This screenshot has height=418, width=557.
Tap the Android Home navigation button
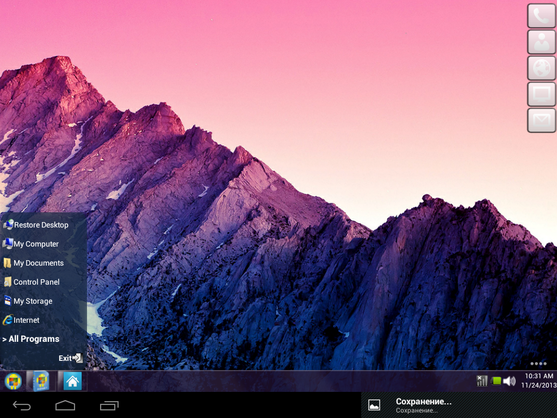[x=65, y=405]
